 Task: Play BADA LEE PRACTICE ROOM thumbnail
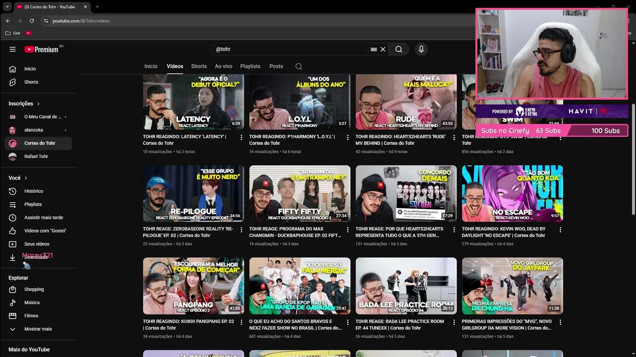406,286
